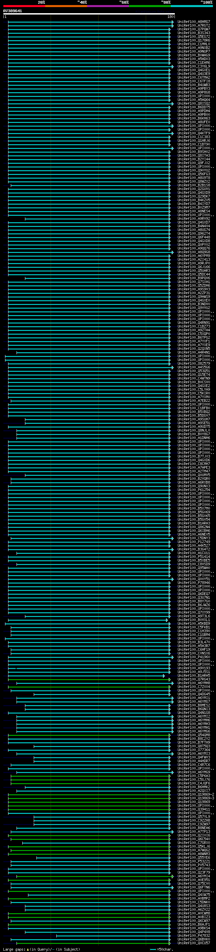Select hit label UniRef100_A7TP13
Screen dimensions: 216x952
point(194,832)
